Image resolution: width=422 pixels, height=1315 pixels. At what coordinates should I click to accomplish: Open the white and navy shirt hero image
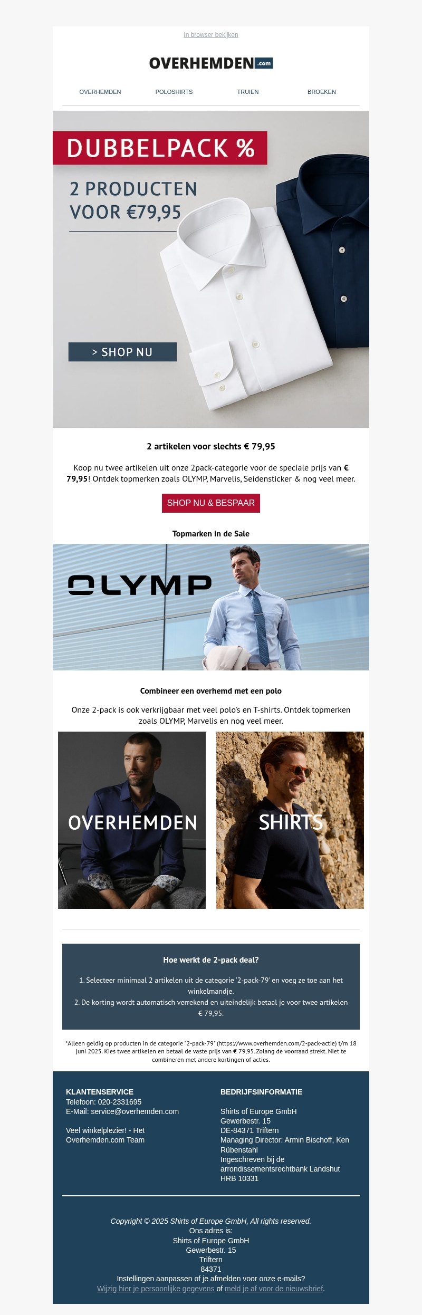(211, 270)
